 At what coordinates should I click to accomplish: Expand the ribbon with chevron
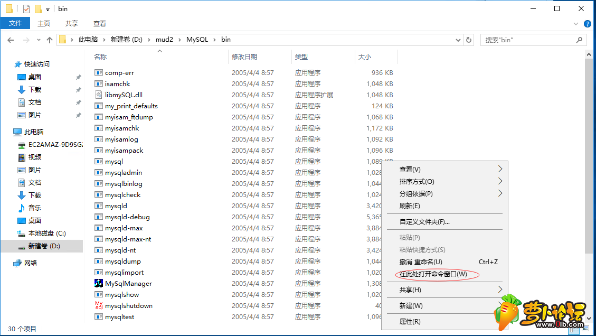click(x=576, y=24)
